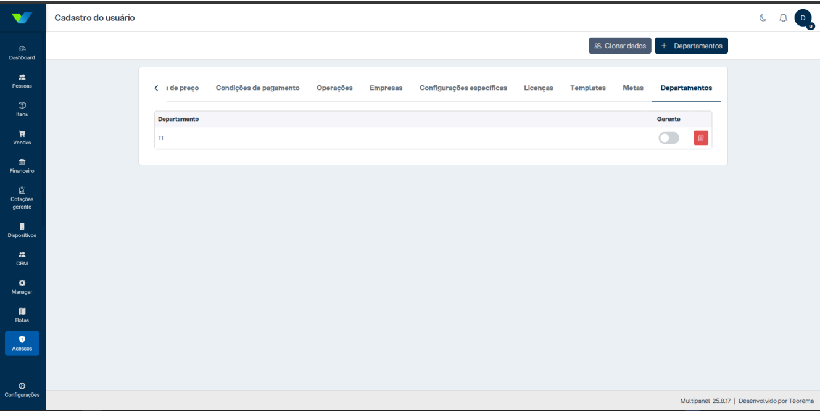
Task: Click the Gerente column header
Action: (668, 119)
